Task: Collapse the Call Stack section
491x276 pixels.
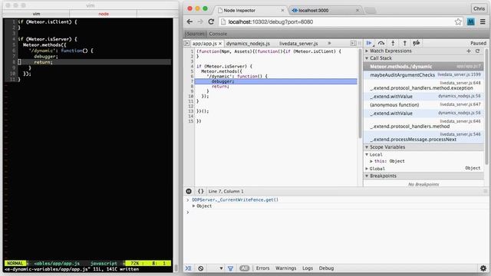Action: click(367, 58)
